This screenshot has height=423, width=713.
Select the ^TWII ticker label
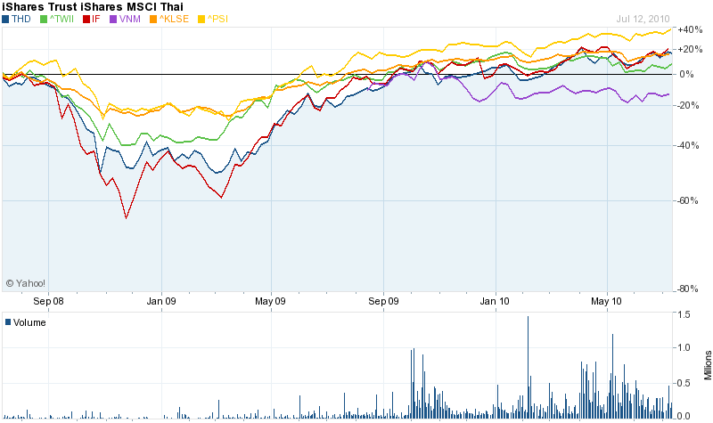pos(61,19)
